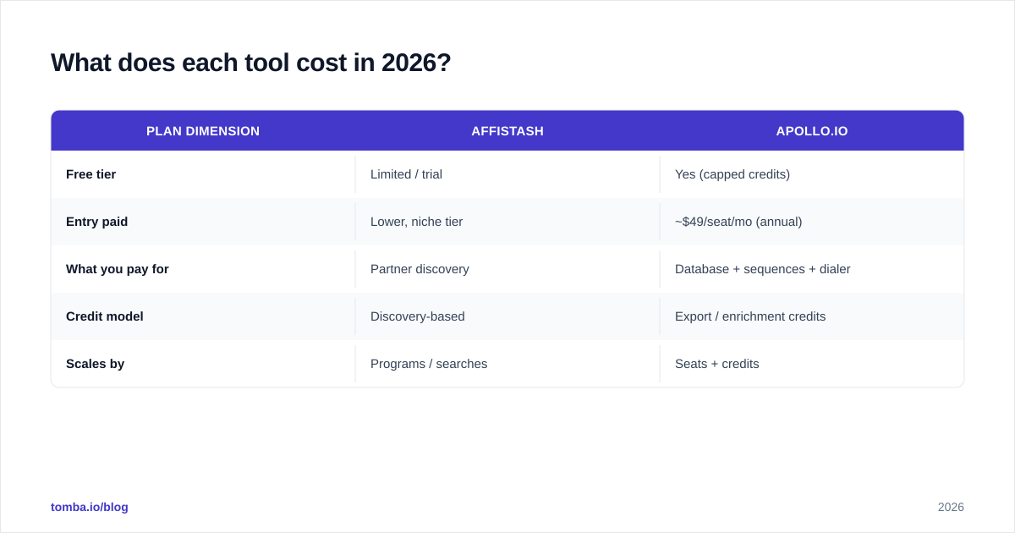
Task: Click the 'Seats + credits' cell
Action: point(812,364)
